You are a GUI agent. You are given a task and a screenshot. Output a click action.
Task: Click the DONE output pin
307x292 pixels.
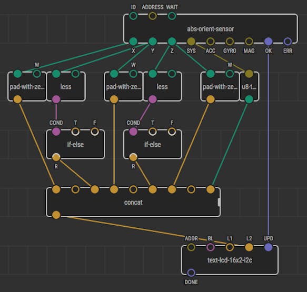(191, 273)
